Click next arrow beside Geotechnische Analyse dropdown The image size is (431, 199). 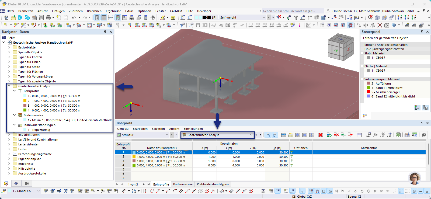pos(260,135)
